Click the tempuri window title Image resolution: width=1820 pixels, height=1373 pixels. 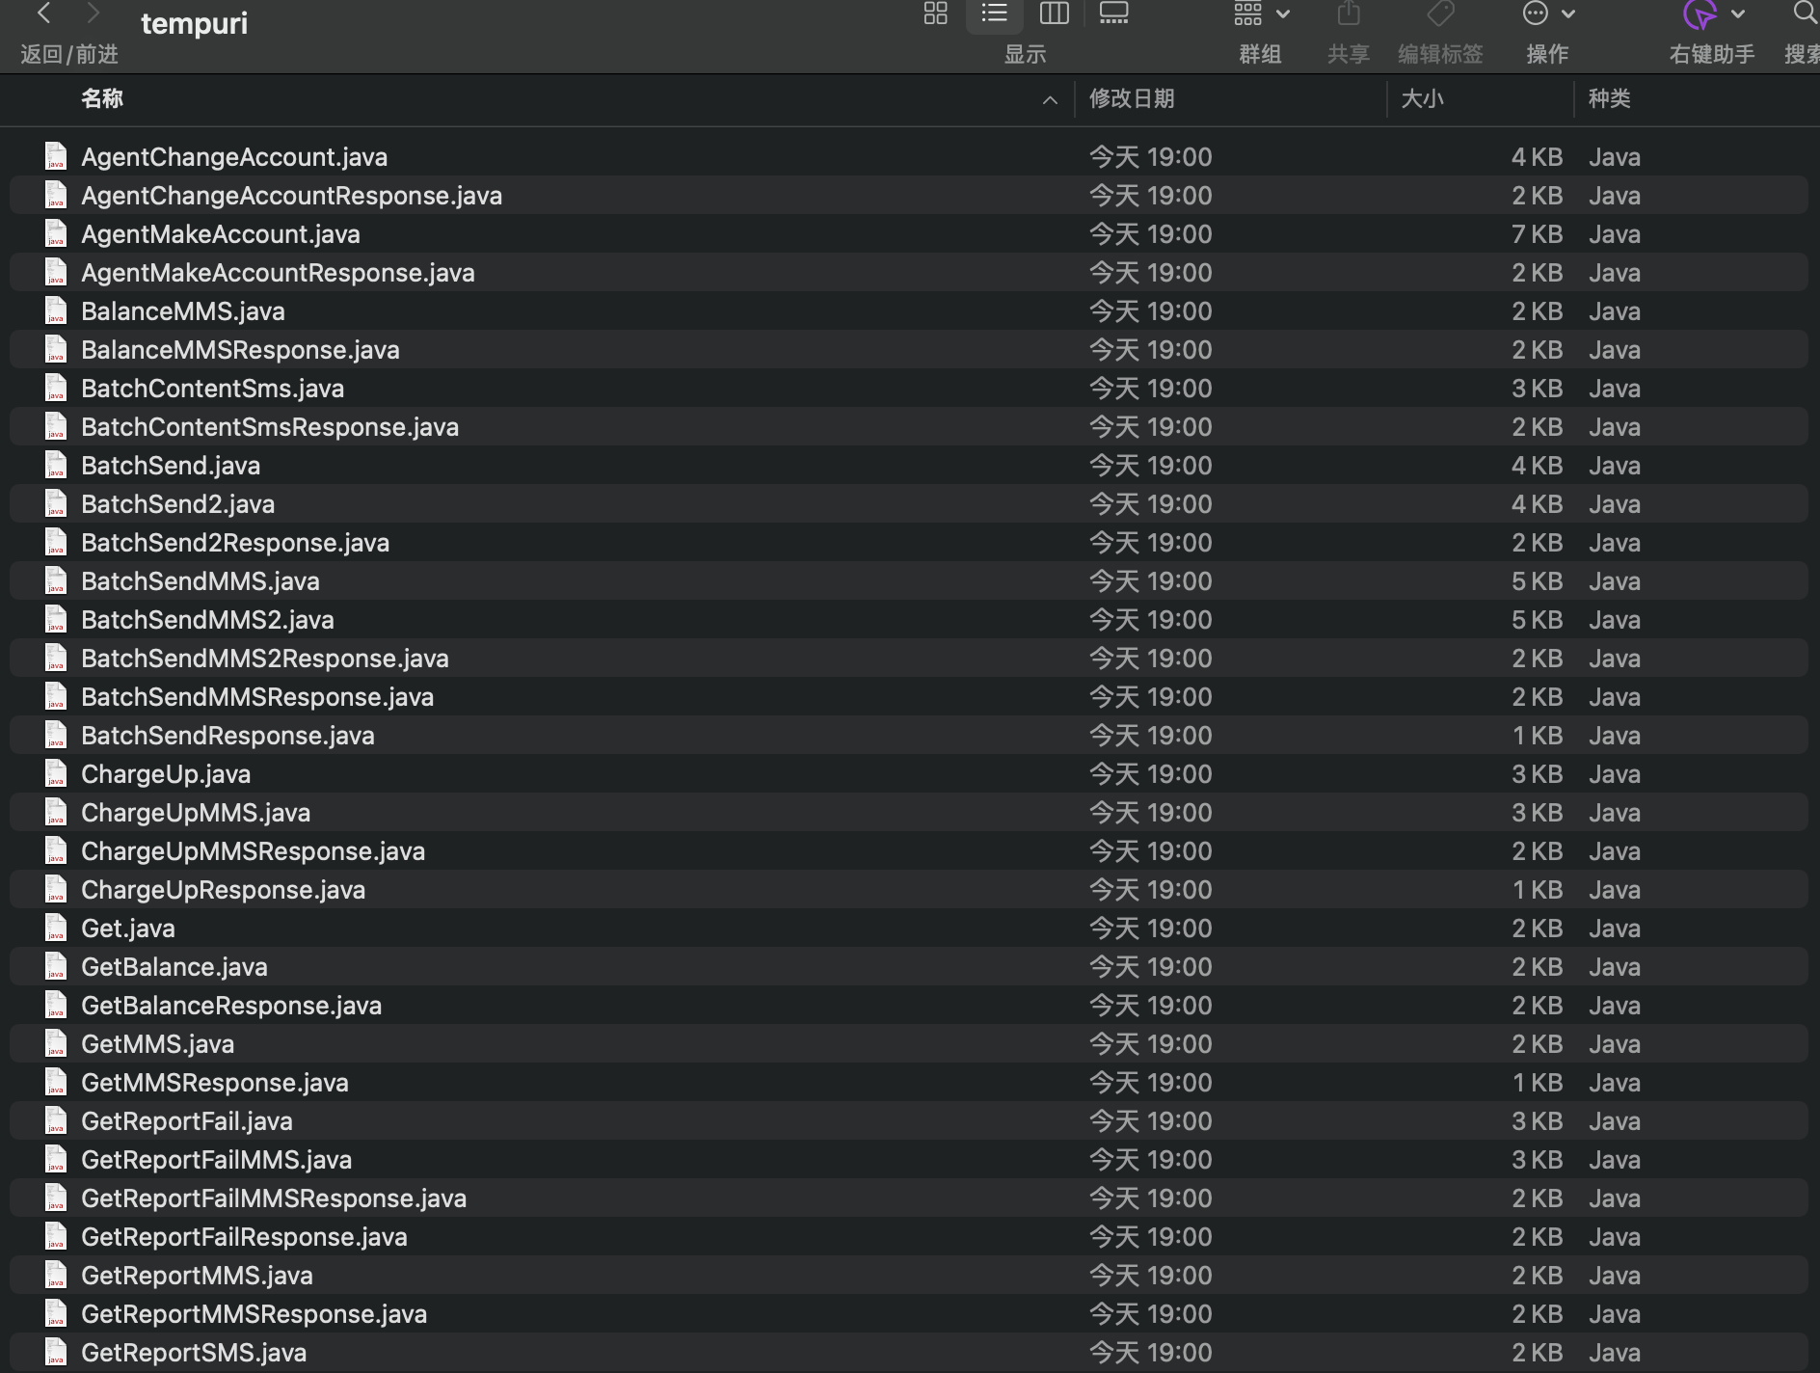coord(194,23)
